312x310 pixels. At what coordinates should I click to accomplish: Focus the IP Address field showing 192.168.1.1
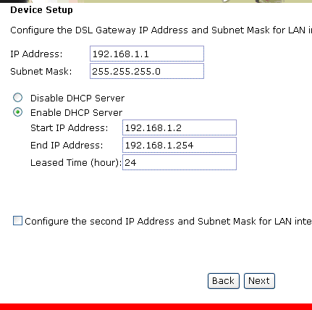(147, 54)
